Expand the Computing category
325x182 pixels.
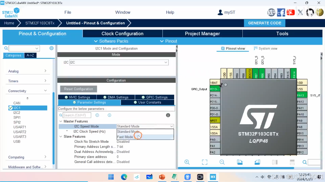28,157
